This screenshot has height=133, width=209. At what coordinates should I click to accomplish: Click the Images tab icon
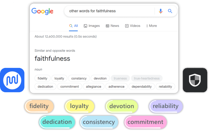tap(85, 26)
